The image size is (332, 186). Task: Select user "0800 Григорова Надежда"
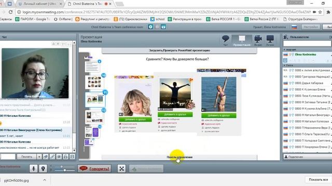click(312, 76)
